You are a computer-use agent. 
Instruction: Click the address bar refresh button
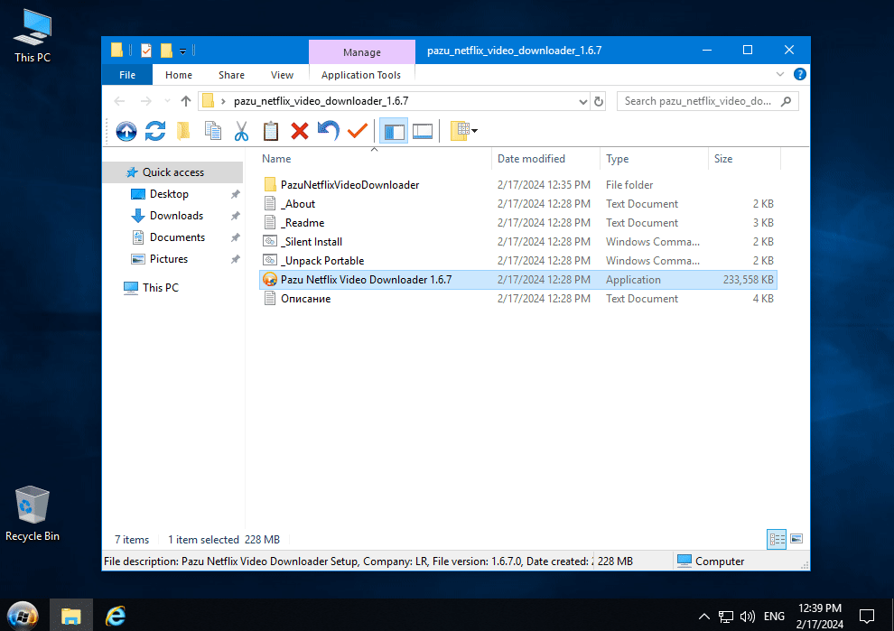599,101
